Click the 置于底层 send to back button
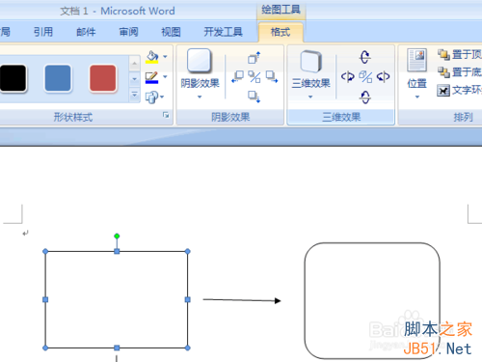The height and width of the screenshot is (362, 482). point(460,72)
